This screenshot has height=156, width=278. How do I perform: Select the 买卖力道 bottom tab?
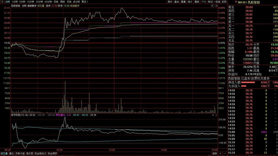[20, 154]
